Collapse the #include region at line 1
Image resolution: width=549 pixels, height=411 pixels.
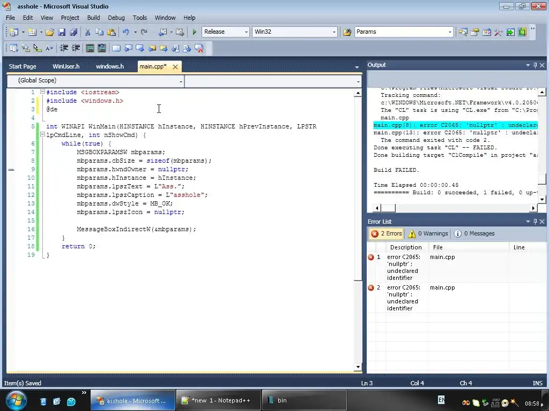click(x=42, y=92)
